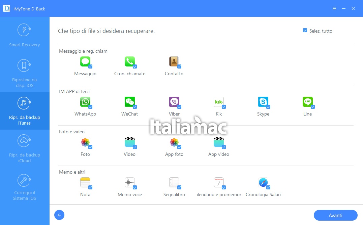Click the 'Memo e altri' heading
The width and height of the screenshot is (363, 225).
point(72,172)
